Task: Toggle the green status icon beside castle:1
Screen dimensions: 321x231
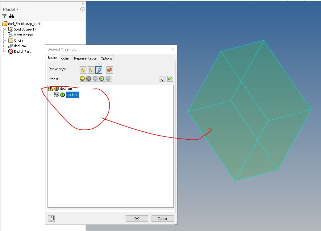Action: click(x=62, y=95)
